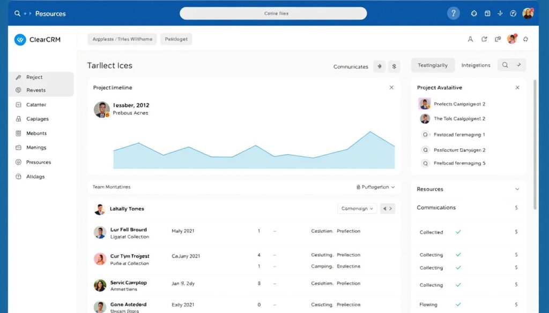
Task: Open the search icon next to Inteigetions
Action: (x=505, y=64)
